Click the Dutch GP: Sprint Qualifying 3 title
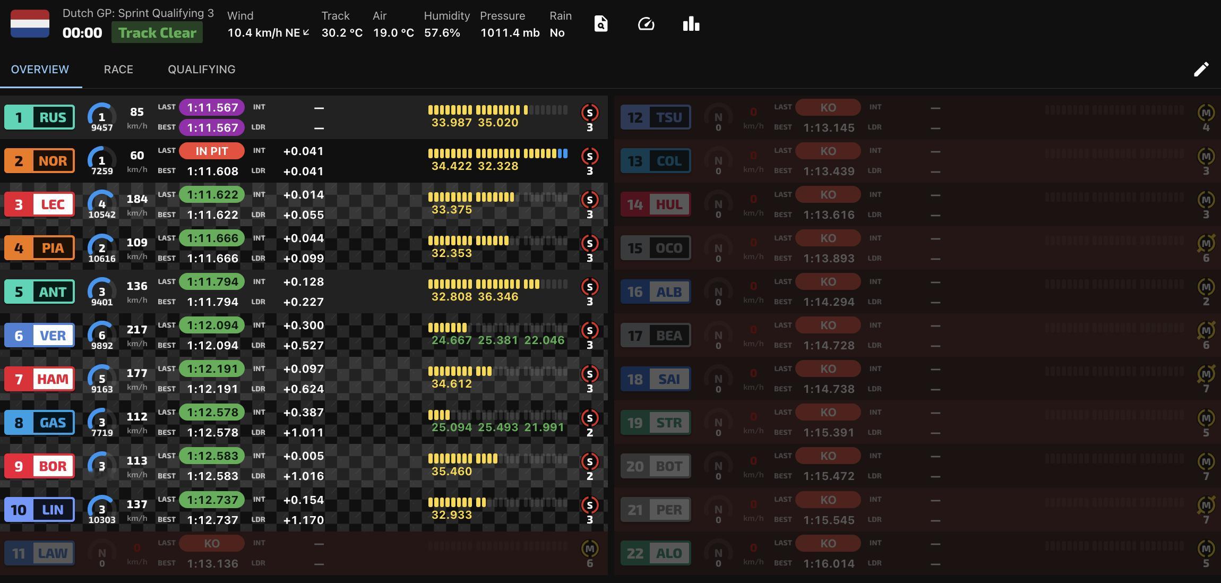Image resolution: width=1221 pixels, height=583 pixels. [x=138, y=13]
